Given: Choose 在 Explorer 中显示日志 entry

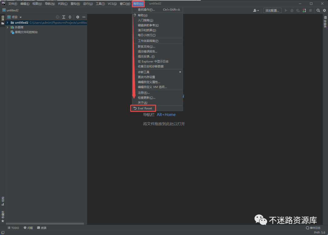Looking at the screenshot, I should point(158,62).
